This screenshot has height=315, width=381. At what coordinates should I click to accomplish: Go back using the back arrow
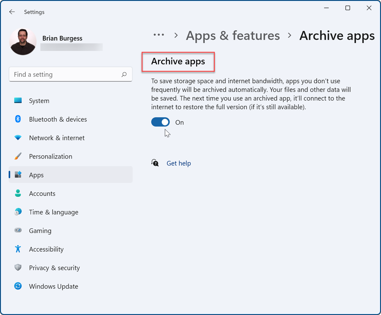12,12
